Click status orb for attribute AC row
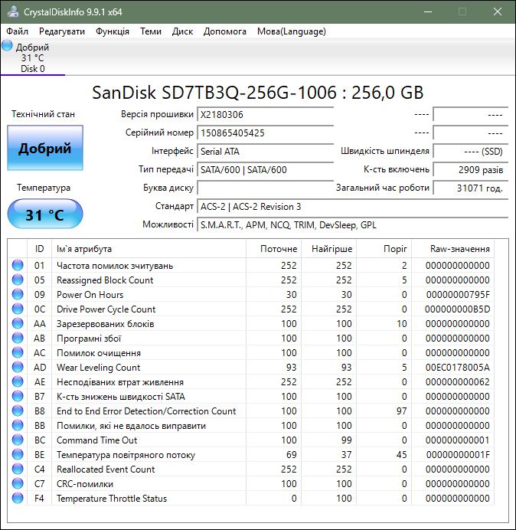Viewport: 516px width, 530px height. click(x=18, y=352)
